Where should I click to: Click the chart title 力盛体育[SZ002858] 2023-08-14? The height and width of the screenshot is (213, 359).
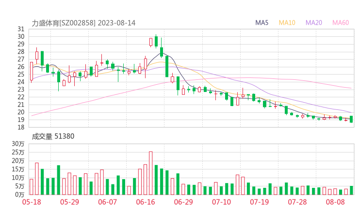[83, 23]
